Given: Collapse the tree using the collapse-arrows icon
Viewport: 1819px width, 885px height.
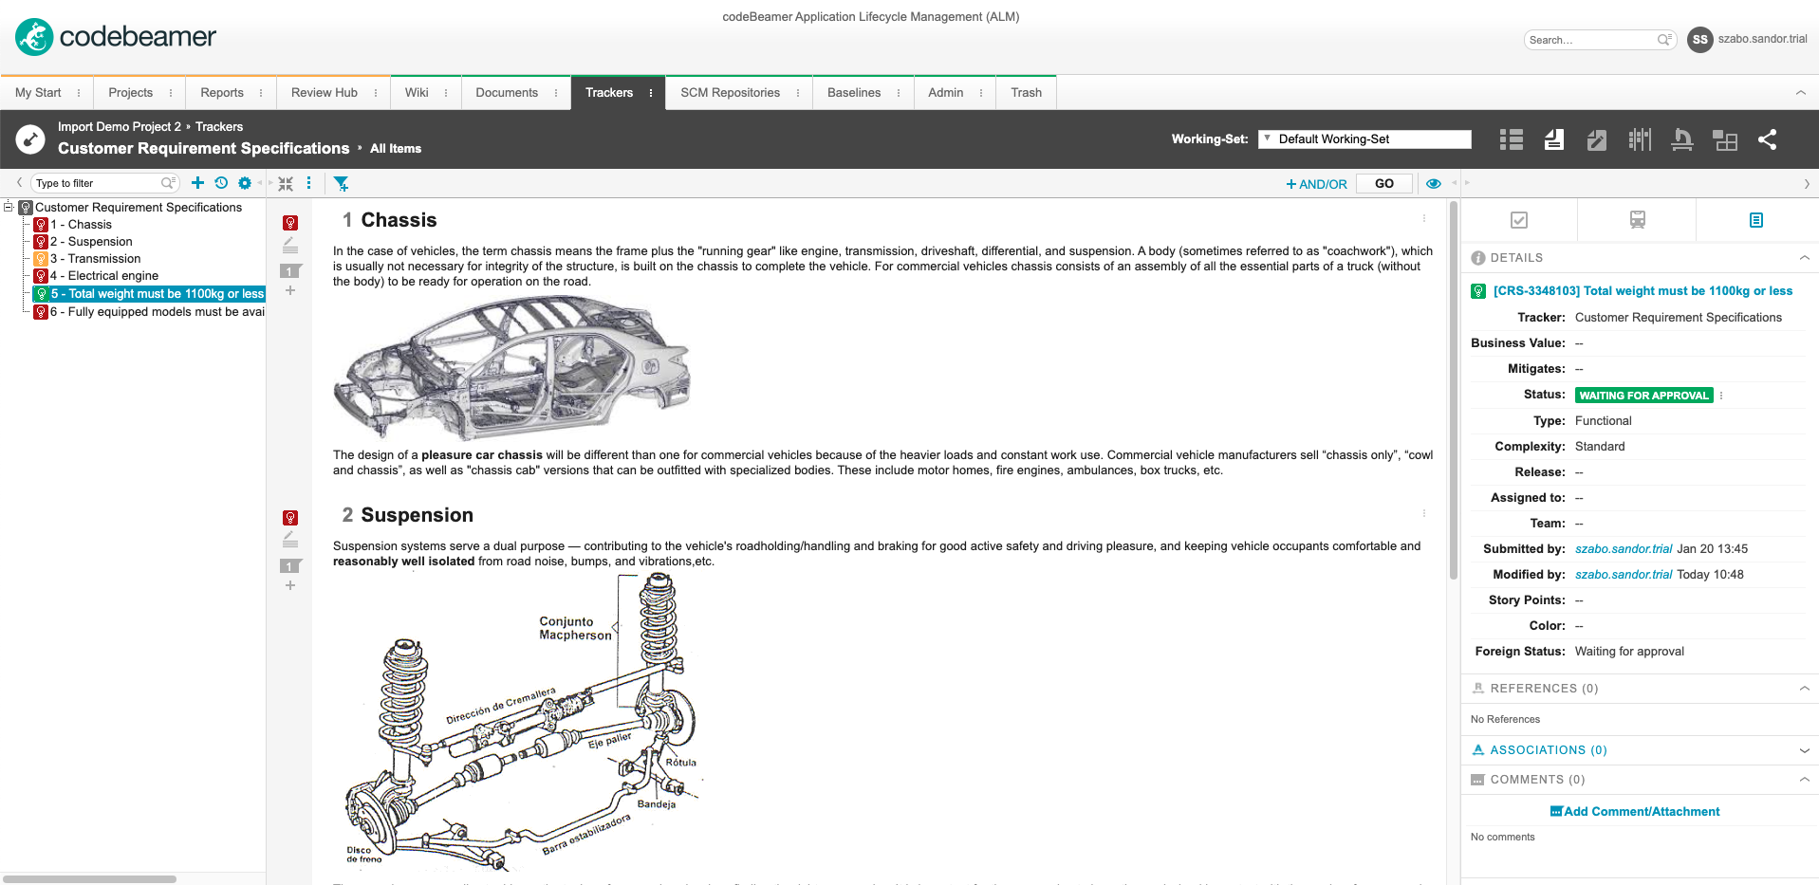Looking at the screenshot, I should [x=286, y=183].
